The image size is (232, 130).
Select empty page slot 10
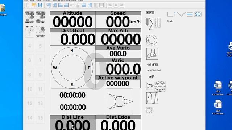30,89
